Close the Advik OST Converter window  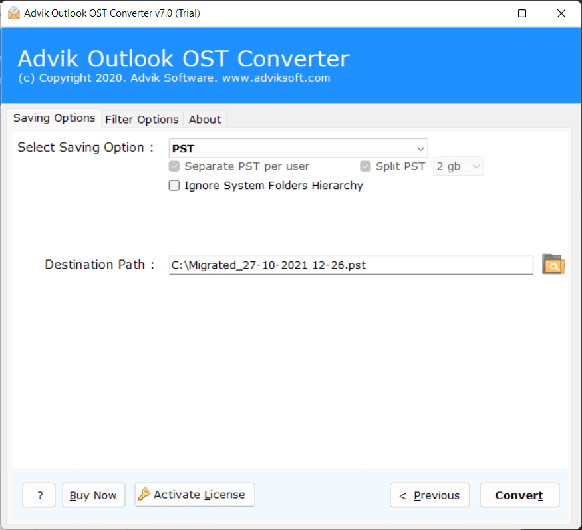[561, 13]
